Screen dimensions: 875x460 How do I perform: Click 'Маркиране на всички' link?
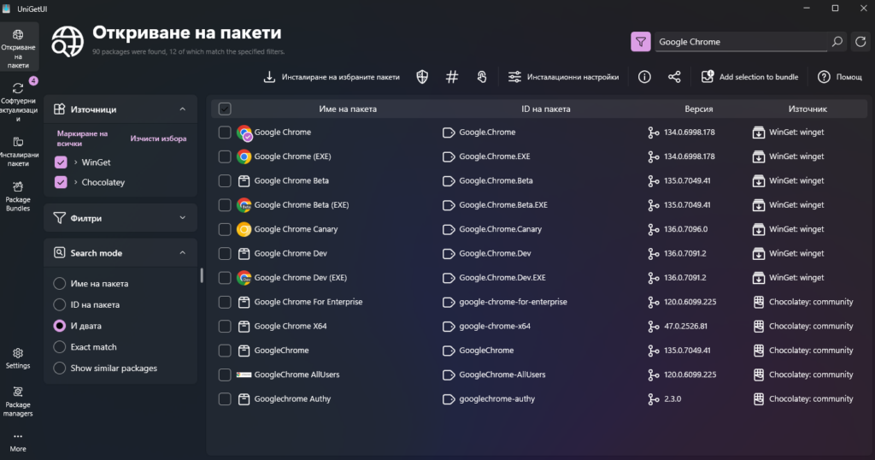83,139
